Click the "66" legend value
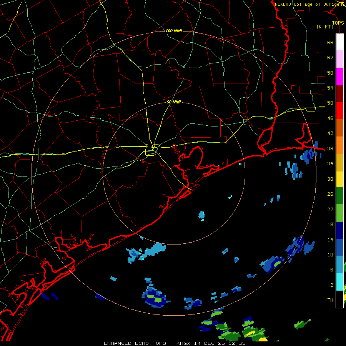The width and height of the screenshot is (346, 346). point(330,42)
